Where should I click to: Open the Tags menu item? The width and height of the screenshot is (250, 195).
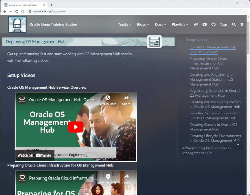224,24
